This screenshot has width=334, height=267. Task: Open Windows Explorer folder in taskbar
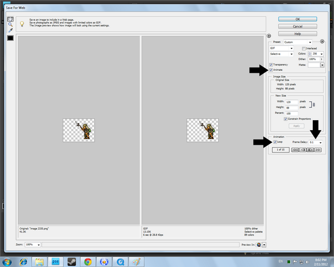(40, 261)
